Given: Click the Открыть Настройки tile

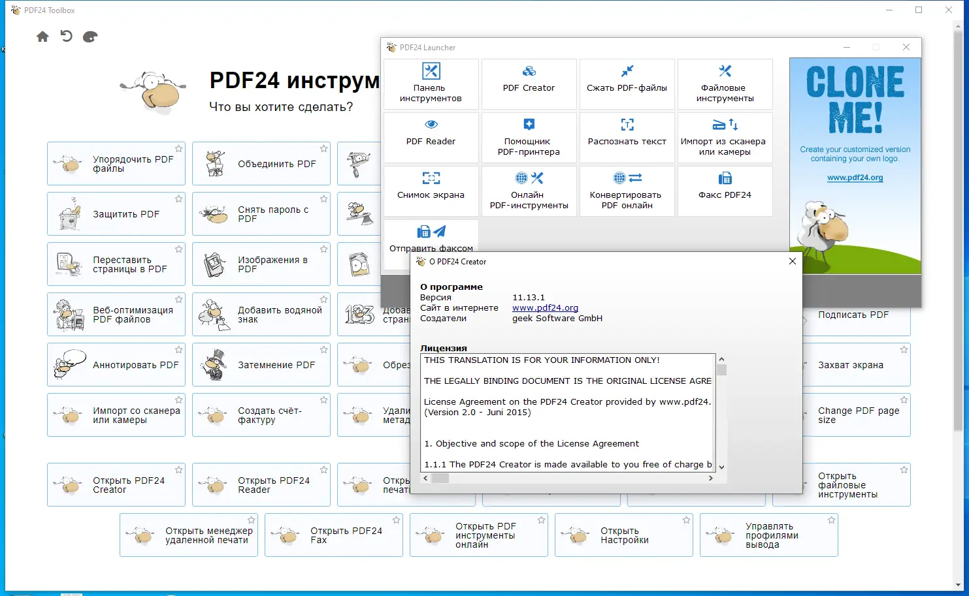Looking at the screenshot, I should pyautogui.click(x=624, y=535).
